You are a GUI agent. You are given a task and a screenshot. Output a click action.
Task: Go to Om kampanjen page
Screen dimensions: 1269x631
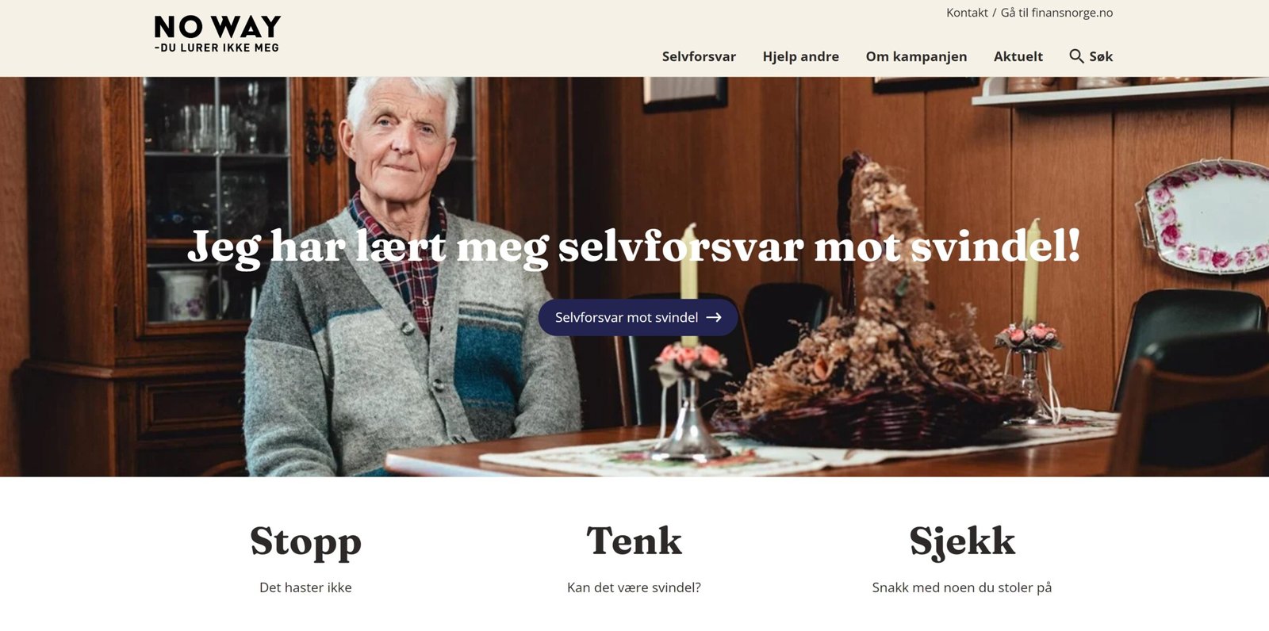click(916, 56)
